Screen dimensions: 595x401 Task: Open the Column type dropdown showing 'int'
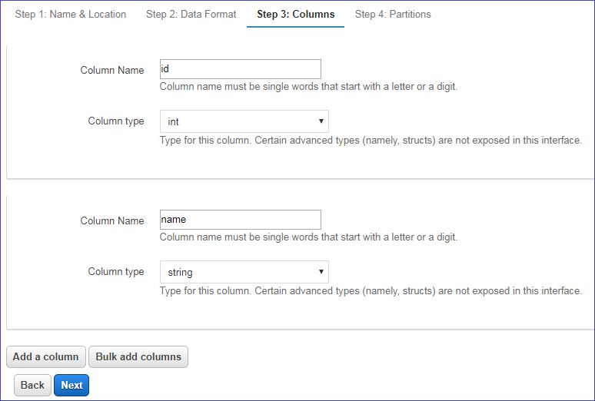click(x=244, y=121)
